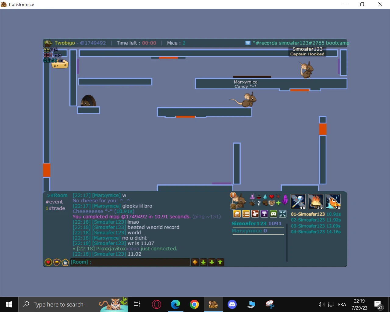Image resolution: width=390 pixels, height=312 pixels.
Task: Open Microsoft Edge from the taskbar
Action: pyautogui.click(x=175, y=304)
